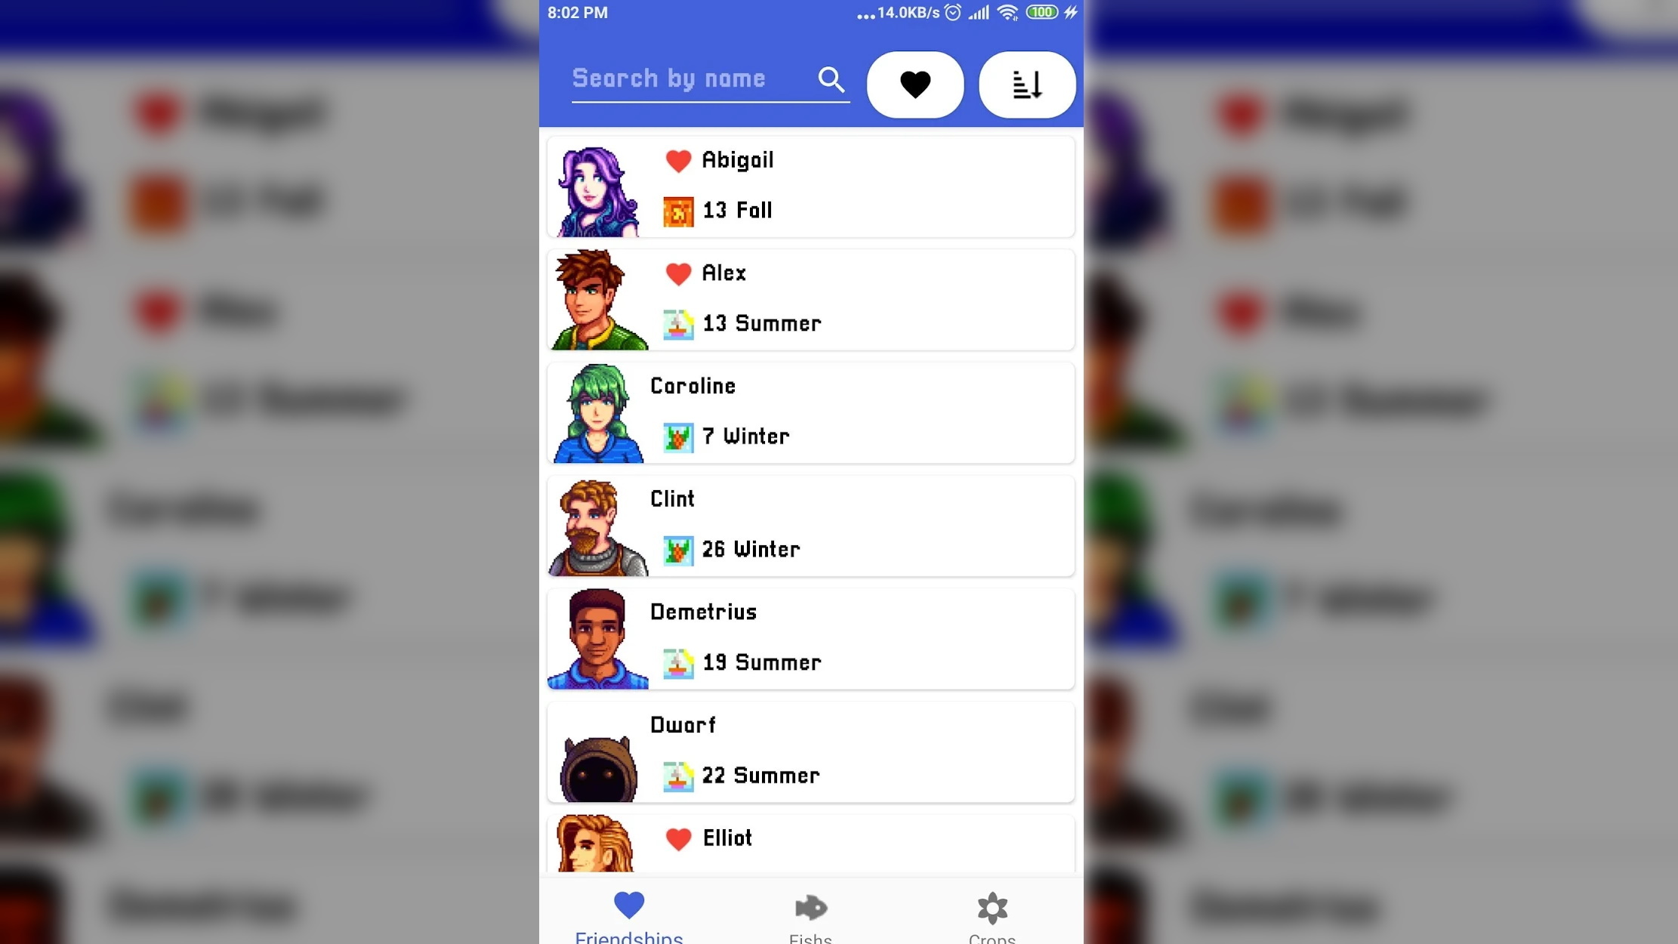Expand Demetrius character birthday details
The width and height of the screenshot is (1678, 944).
810,636
